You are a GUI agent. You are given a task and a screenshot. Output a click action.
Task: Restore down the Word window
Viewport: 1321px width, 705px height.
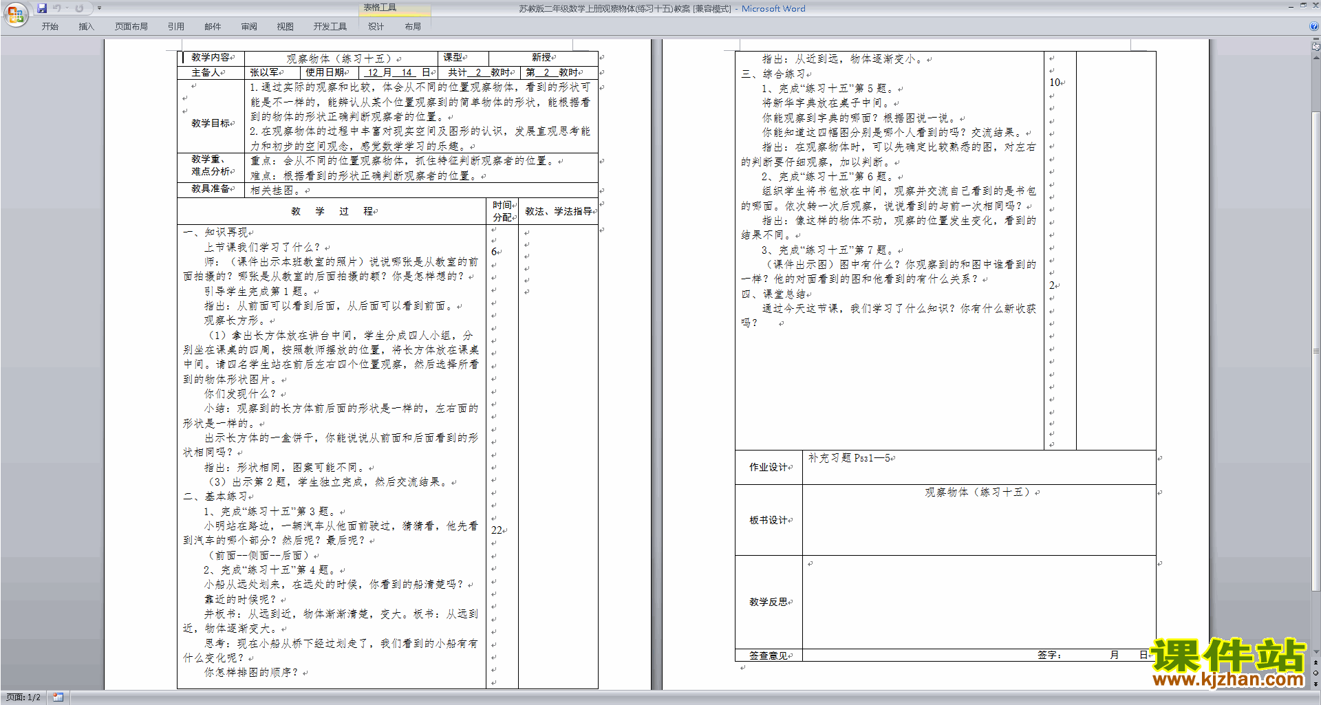point(1303,6)
